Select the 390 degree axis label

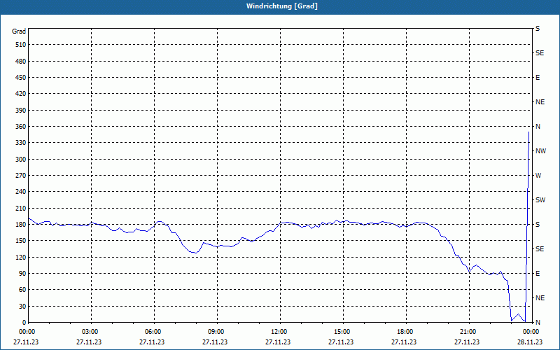point(20,111)
